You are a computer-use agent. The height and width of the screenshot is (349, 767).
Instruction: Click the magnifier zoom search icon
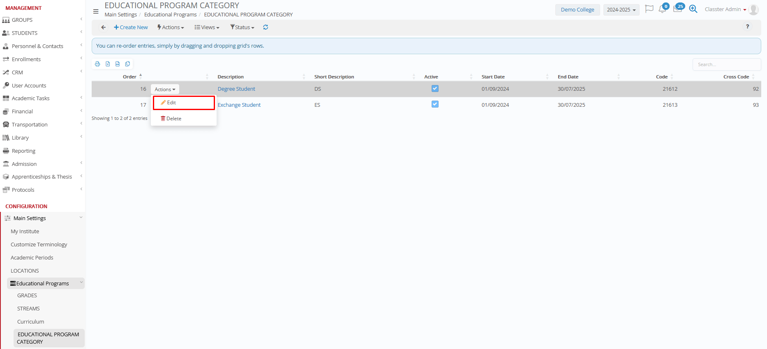(693, 9)
